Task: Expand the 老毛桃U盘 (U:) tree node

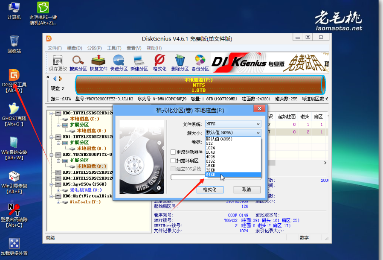Action: tap(58, 190)
